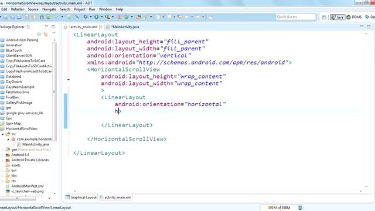Switch to the DDMS perspective
375x211 pixels.
pyautogui.click(x=354, y=17)
